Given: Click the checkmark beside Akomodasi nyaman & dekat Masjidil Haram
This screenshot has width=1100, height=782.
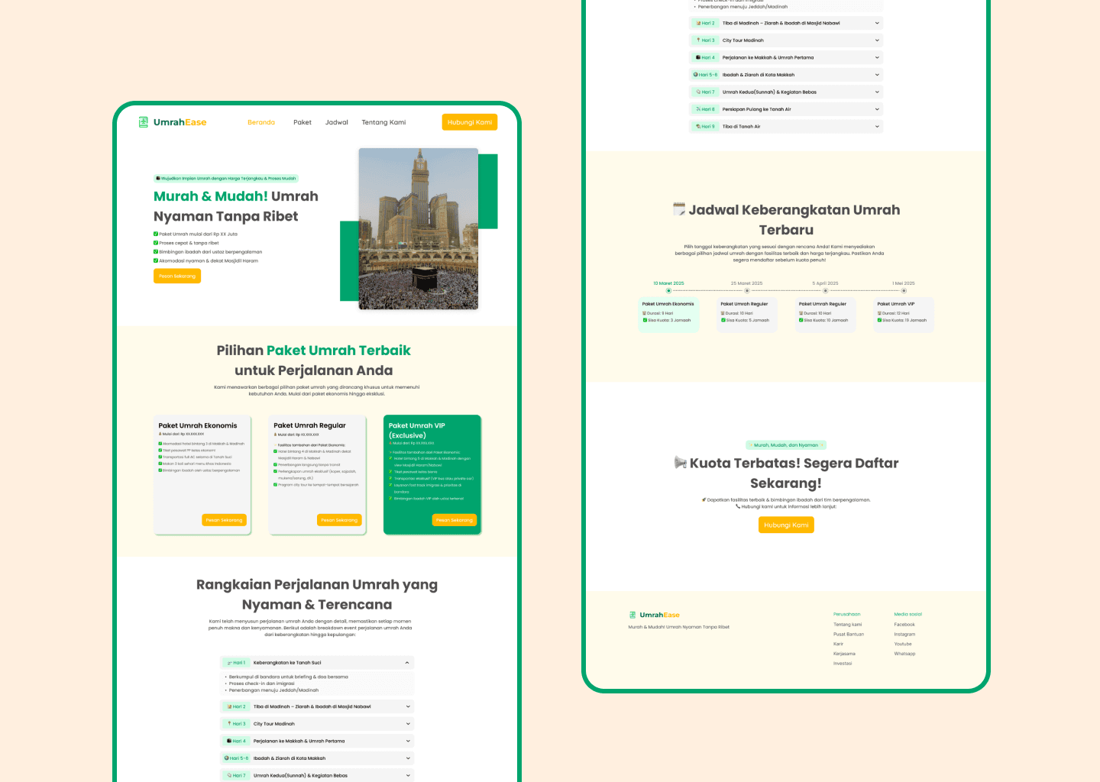Looking at the screenshot, I should (x=156, y=260).
